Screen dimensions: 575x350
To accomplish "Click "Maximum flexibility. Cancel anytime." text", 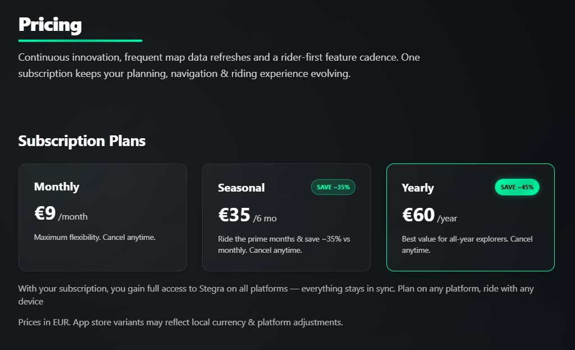I will pyautogui.click(x=94, y=237).
